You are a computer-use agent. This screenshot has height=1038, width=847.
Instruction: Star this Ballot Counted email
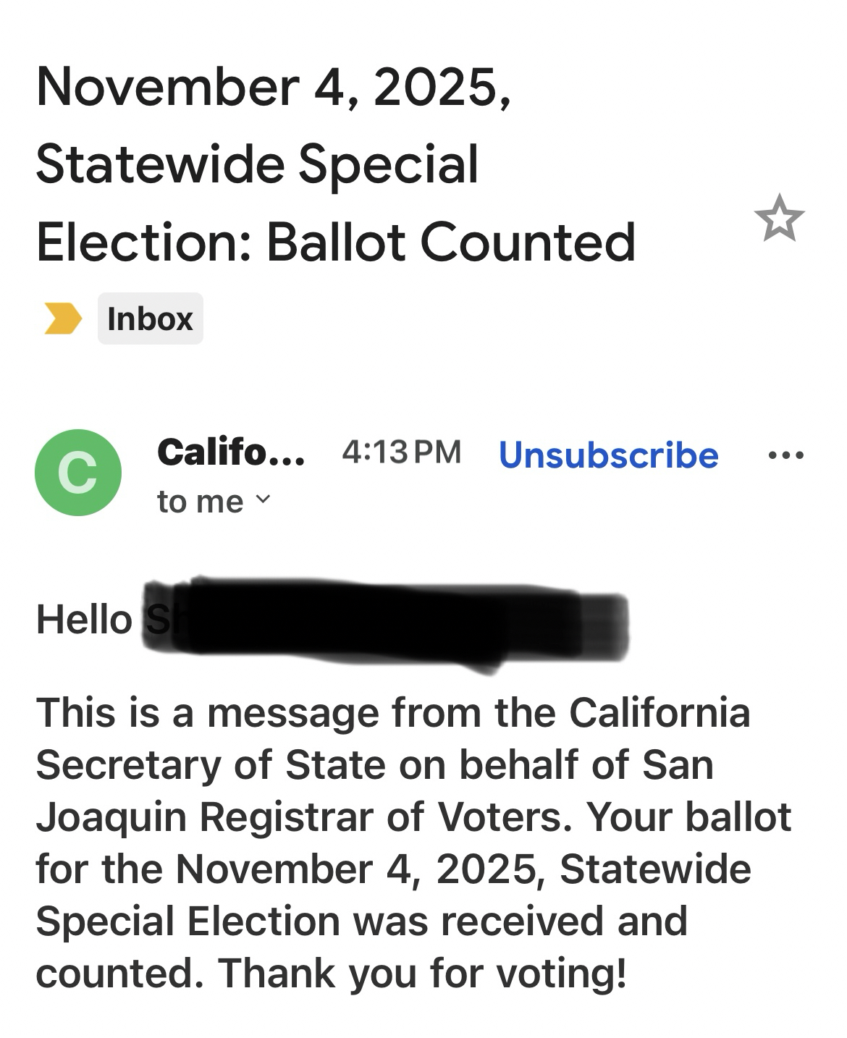778,218
